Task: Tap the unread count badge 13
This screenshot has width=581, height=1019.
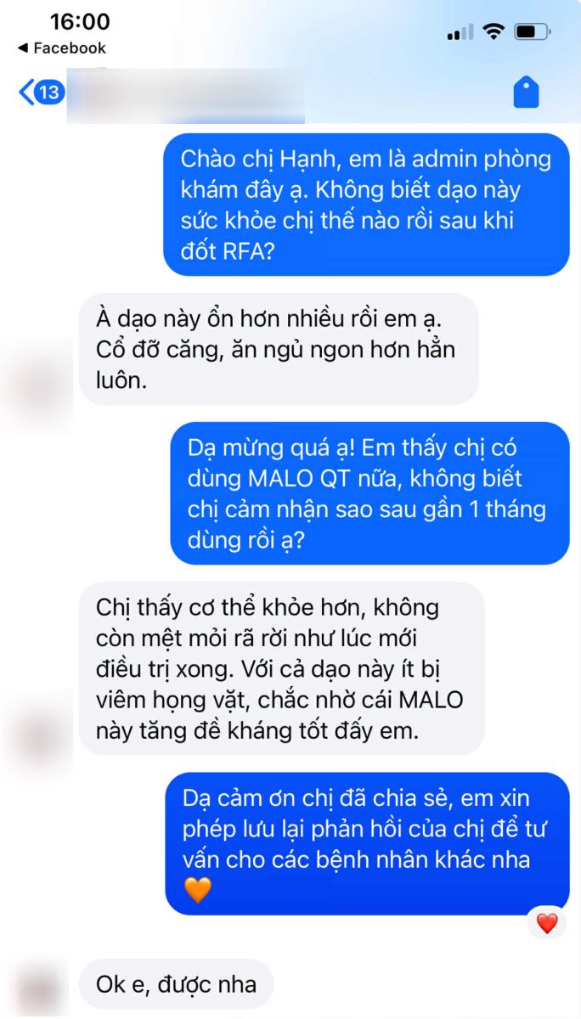Action: pyautogui.click(x=50, y=92)
